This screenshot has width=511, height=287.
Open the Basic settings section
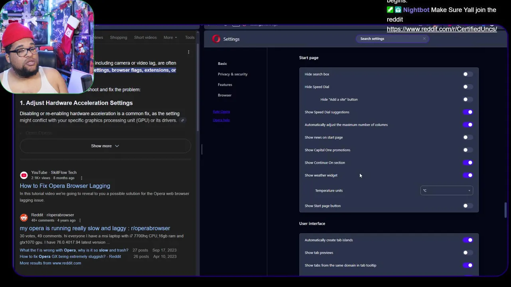click(222, 64)
